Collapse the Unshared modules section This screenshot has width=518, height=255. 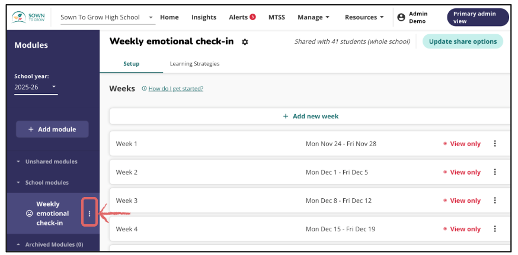pos(19,162)
